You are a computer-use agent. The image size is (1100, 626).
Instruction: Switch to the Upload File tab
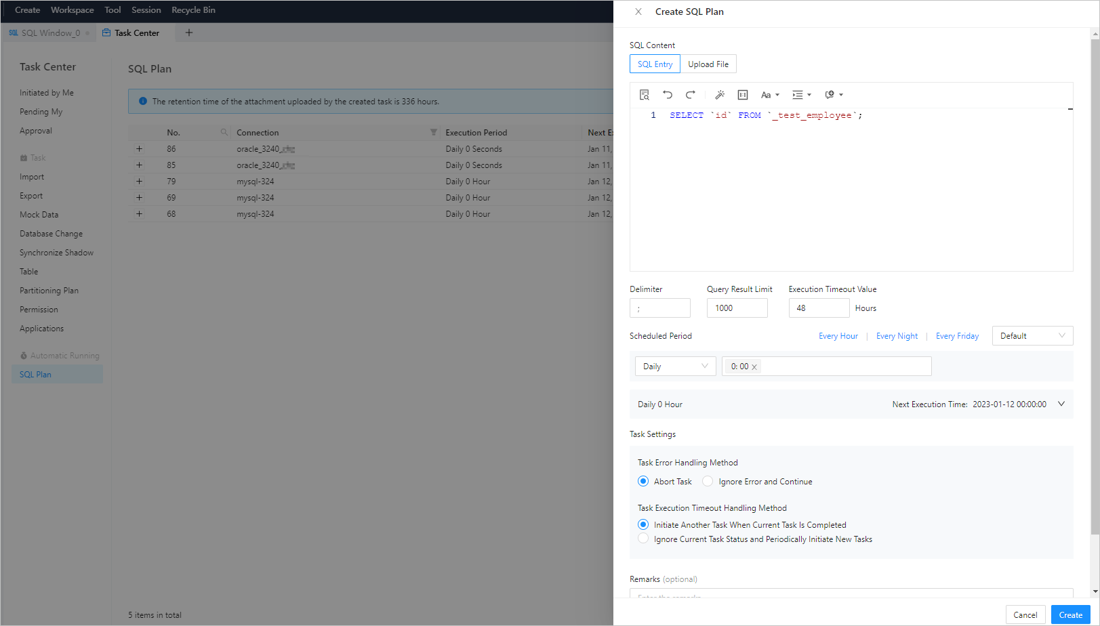click(708, 64)
